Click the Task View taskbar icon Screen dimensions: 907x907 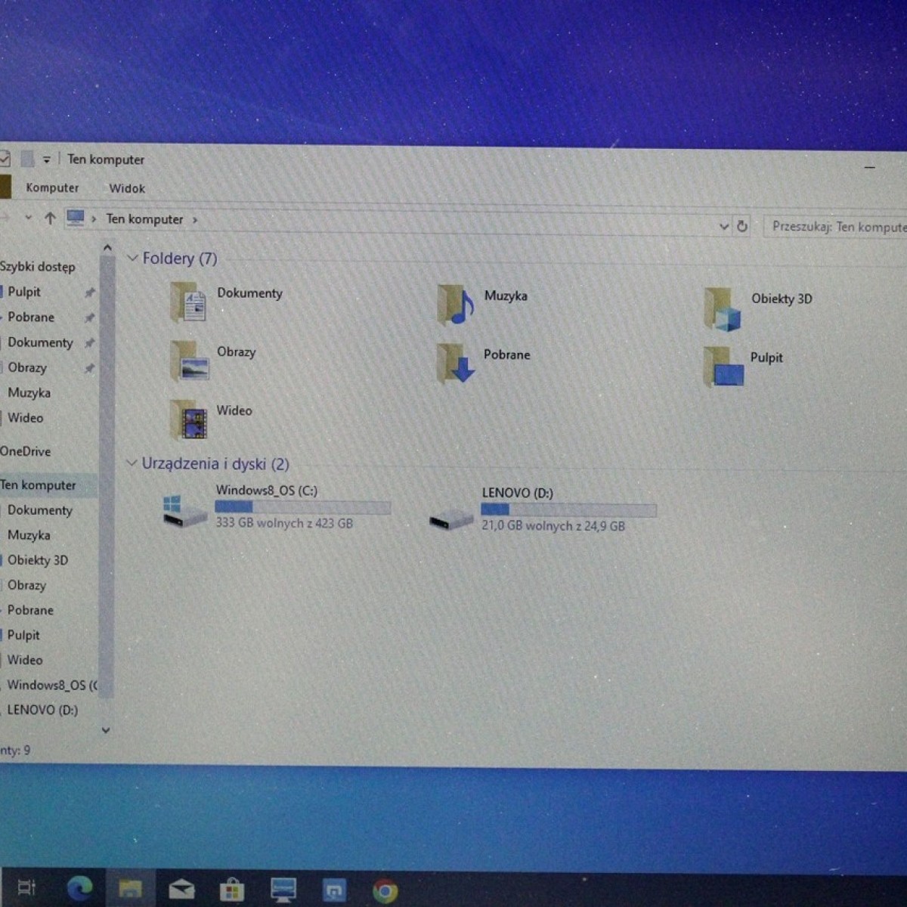27,887
